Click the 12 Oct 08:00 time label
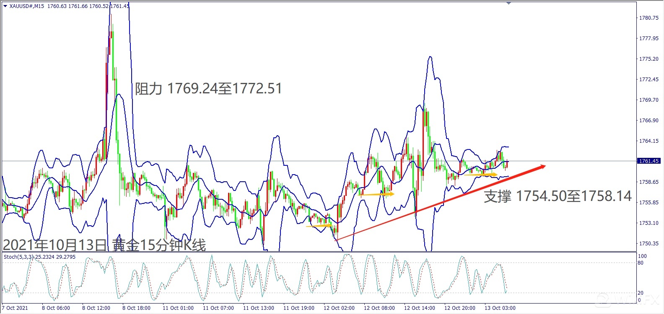The image size is (664, 314). [379, 308]
